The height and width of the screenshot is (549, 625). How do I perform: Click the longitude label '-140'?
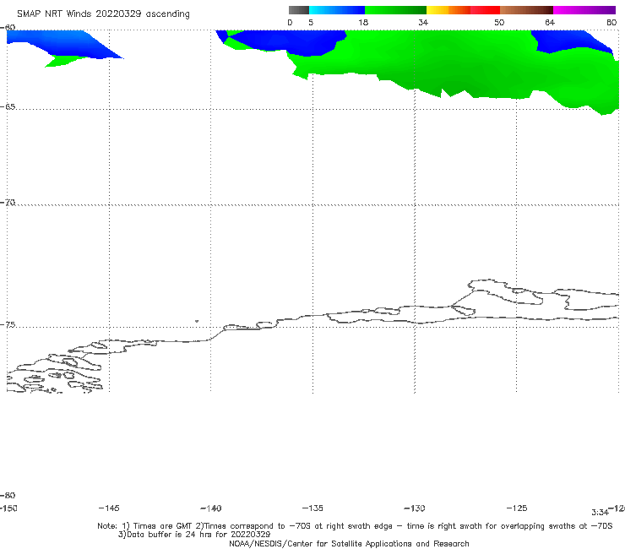click(x=211, y=508)
